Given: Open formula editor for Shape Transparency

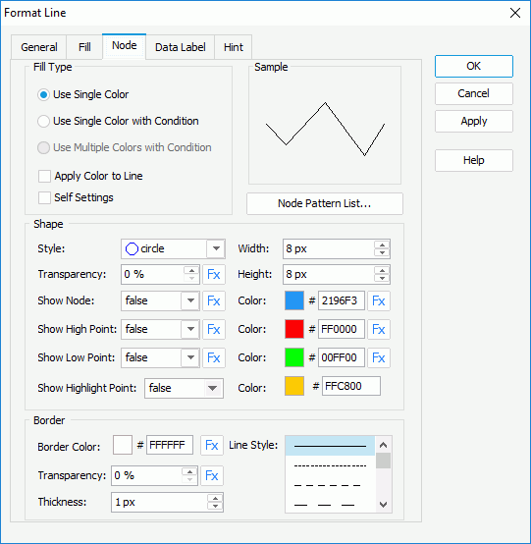Looking at the screenshot, I should pos(214,274).
